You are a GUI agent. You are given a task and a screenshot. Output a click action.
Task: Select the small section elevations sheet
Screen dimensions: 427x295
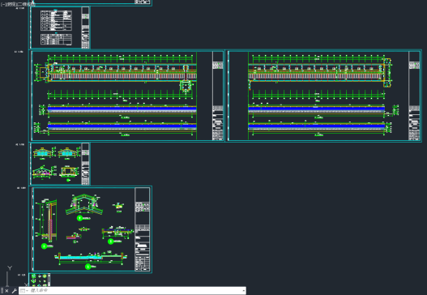pyautogui.click(x=60, y=164)
